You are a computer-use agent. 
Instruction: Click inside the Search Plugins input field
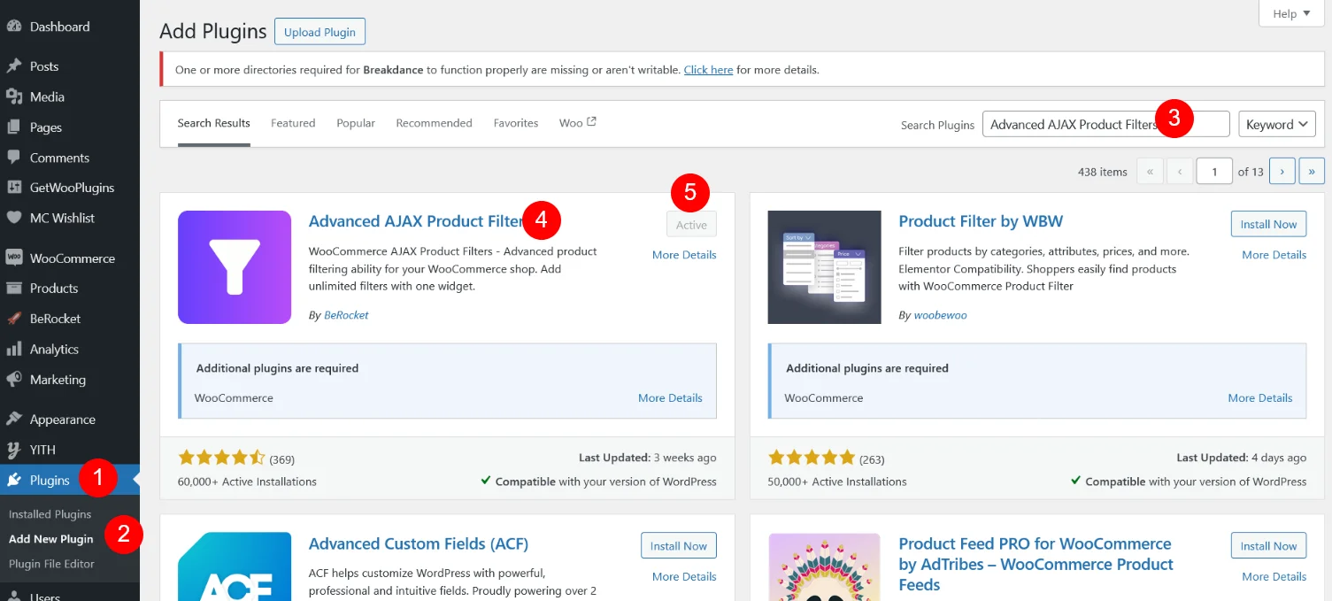pos(1105,124)
